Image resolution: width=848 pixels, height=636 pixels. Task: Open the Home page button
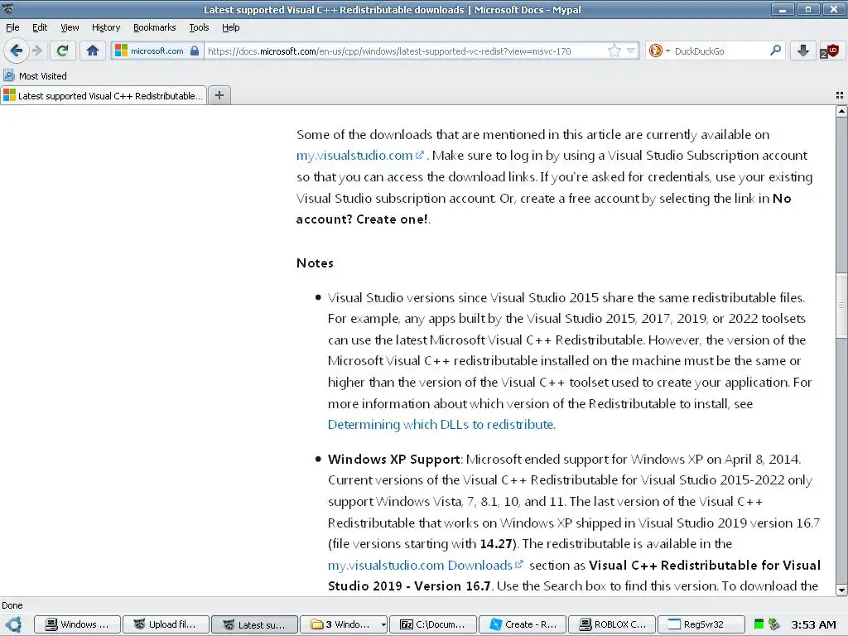pos(93,51)
